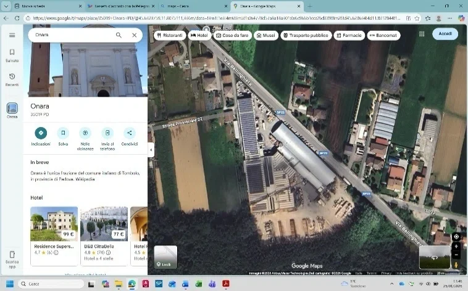Open the Adobe Acrobat taskbar icon

[225, 284]
